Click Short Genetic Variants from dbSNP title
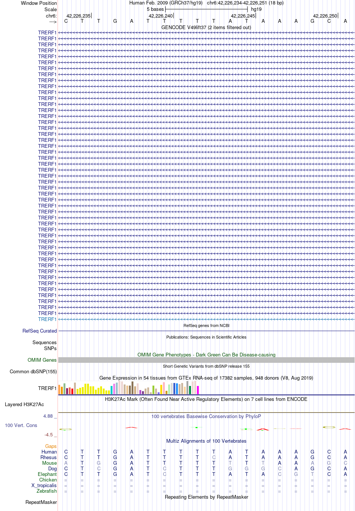The height and width of the screenshot is (511, 355). pos(206,366)
